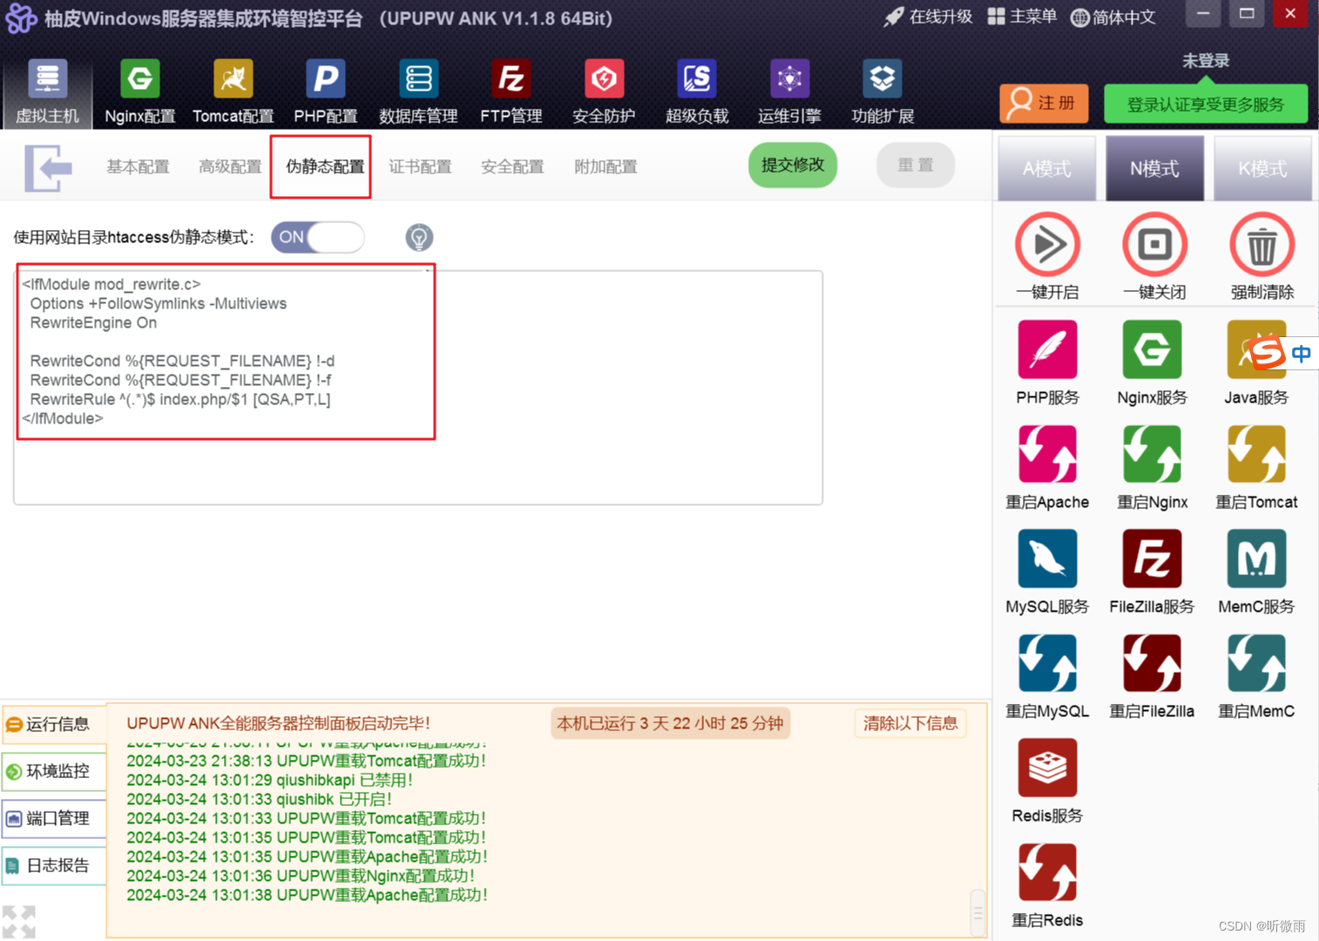Click 清除以下信息 clear log button

tap(910, 723)
